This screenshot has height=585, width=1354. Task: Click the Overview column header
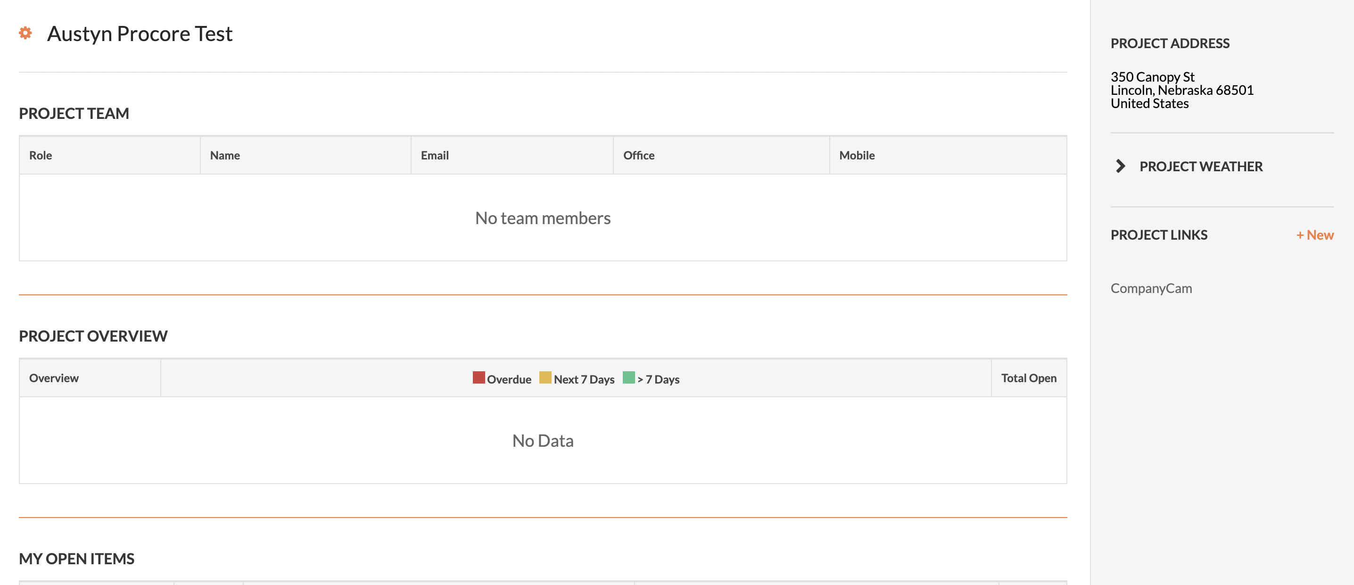54,378
